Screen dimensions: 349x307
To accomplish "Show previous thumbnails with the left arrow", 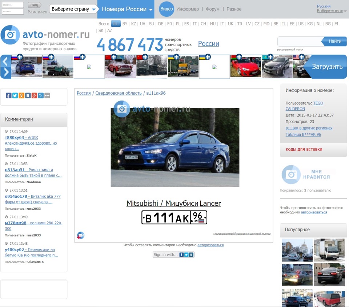I will (x=5, y=61).
